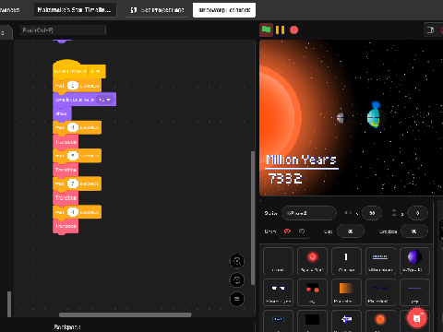Click the Million Years counter on stage
Image resolution: width=443 pixels, height=332 pixels.
301,169
